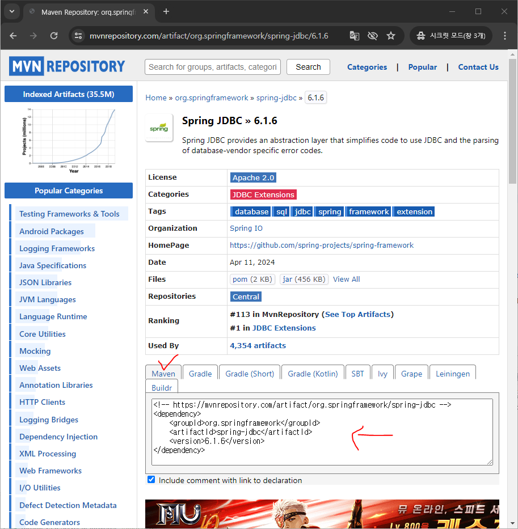Click the Spring logo thumbnail

pos(159,128)
